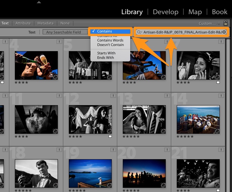Click keyword badge on back tattoo photo
Image resolution: width=232 pixels, height=192 pixels.
55,131
